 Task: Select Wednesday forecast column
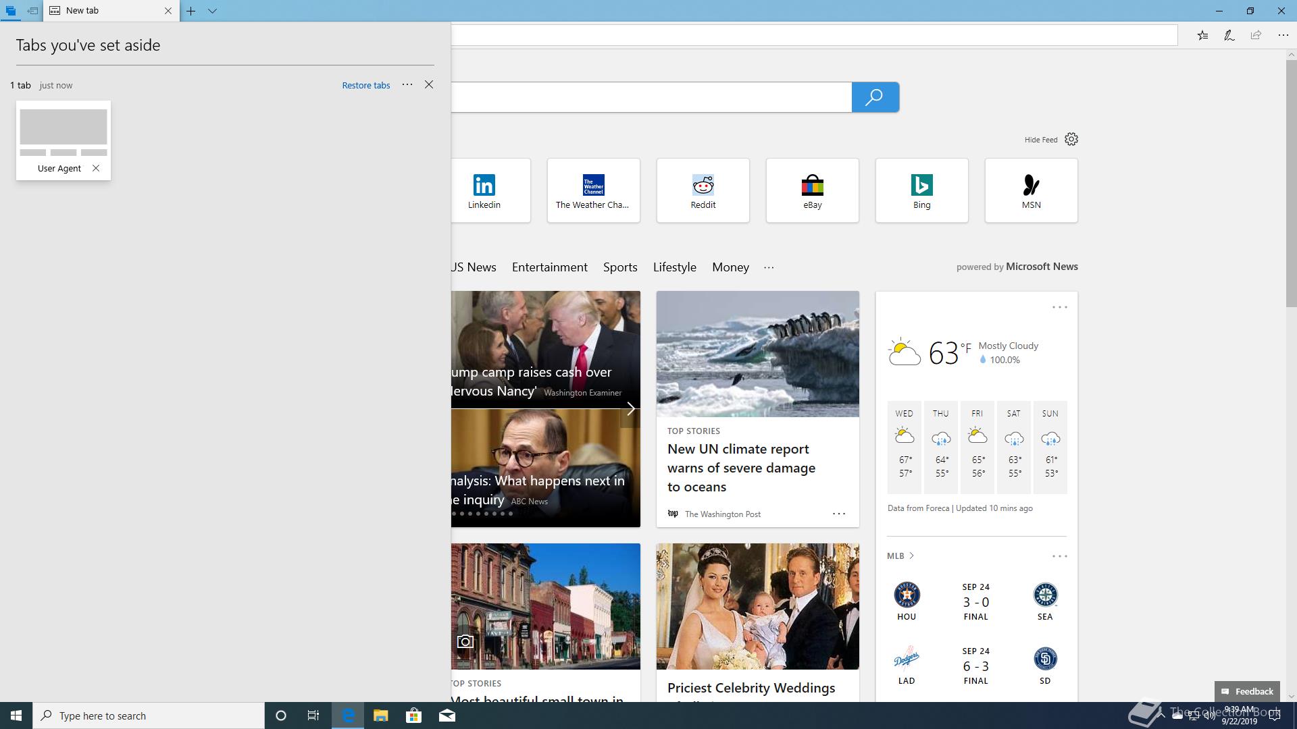pos(904,447)
